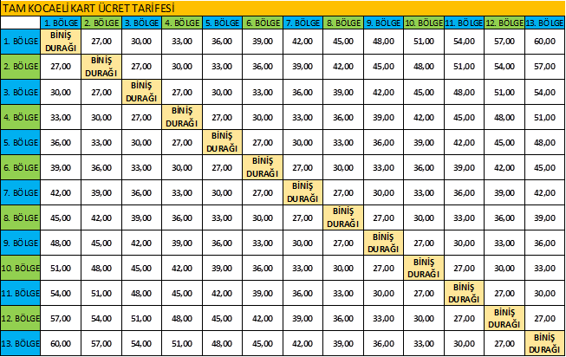Click the 51,00 fare in 4. BÖLGE row
This screenshot has width=566, height=357.
tap(544, 117)
